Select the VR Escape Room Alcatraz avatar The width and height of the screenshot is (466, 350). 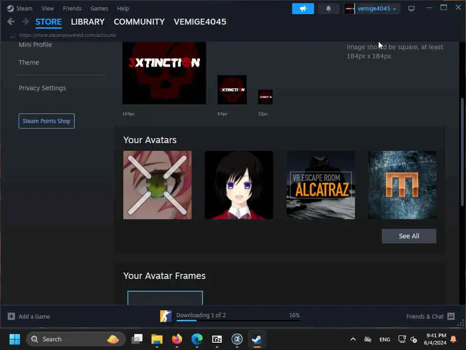click(x=321, y=185)
